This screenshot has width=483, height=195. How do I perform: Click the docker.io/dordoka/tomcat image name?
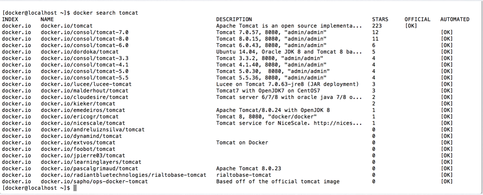coord(80,52)
